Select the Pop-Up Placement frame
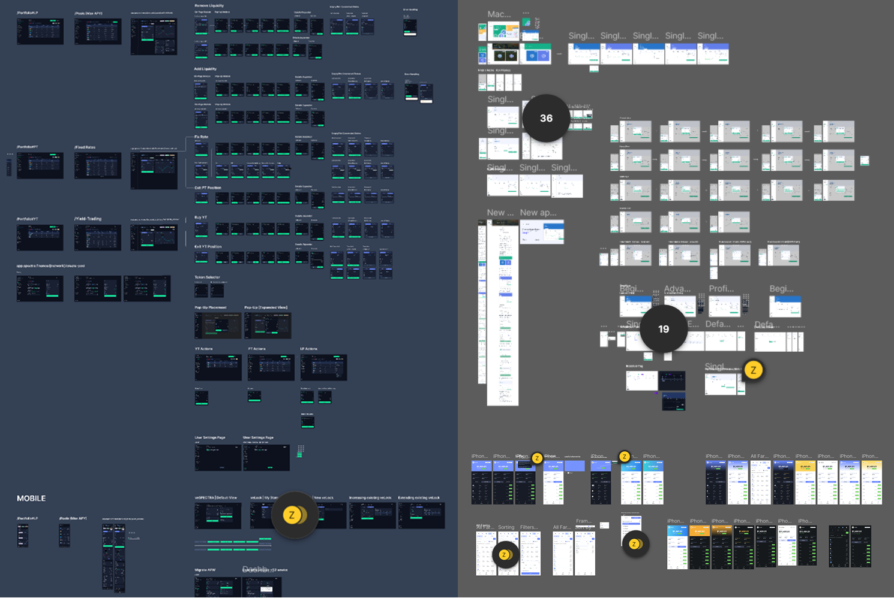Image resolution: width=894 pixels, height=598 pixels. 217,325
